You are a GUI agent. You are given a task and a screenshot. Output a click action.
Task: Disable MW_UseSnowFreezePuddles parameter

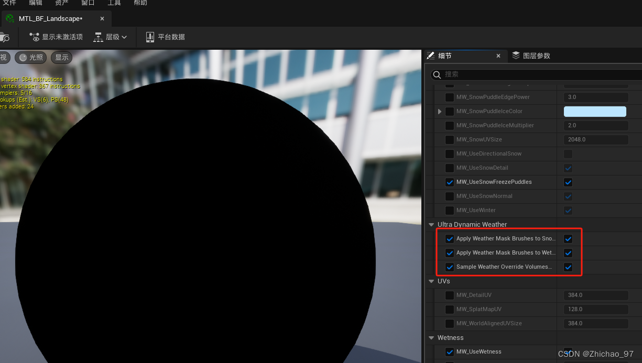[x=568, y=182]
